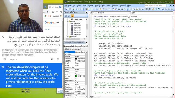Viewport: 175px width, 98px height.
Task: Open Standard toolbar options chevron
Action: (x=84, y=10)
